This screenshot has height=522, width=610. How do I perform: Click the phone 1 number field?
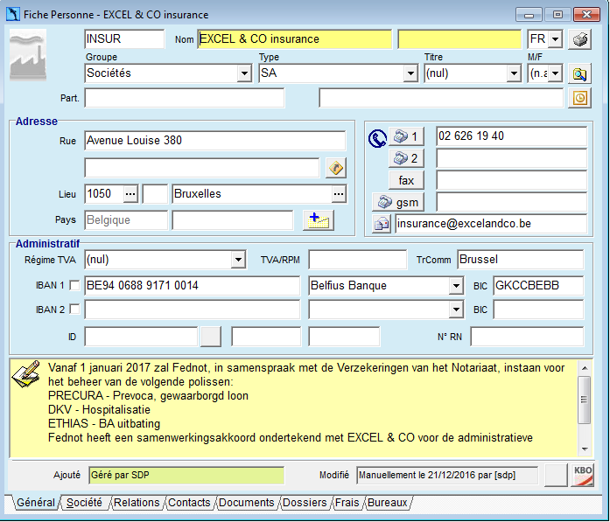(x=511, y=136)
